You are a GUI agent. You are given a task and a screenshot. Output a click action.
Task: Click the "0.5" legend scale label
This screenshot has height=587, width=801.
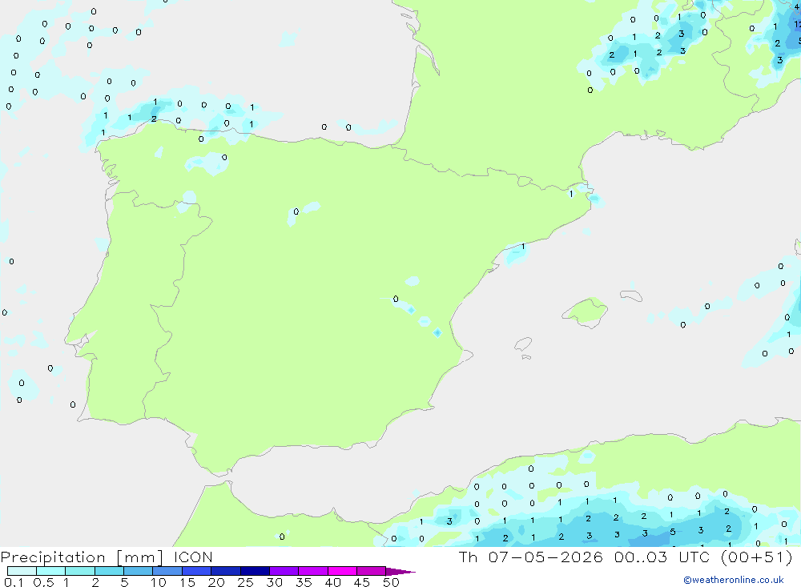(43, 582)
